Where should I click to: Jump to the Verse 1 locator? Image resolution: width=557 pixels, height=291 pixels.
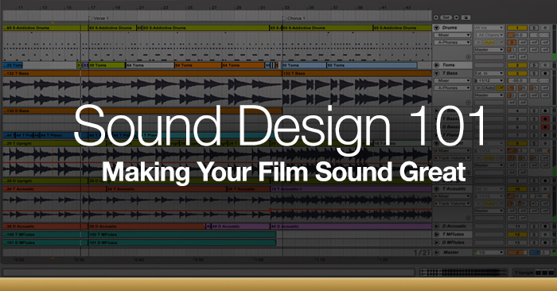99,17
